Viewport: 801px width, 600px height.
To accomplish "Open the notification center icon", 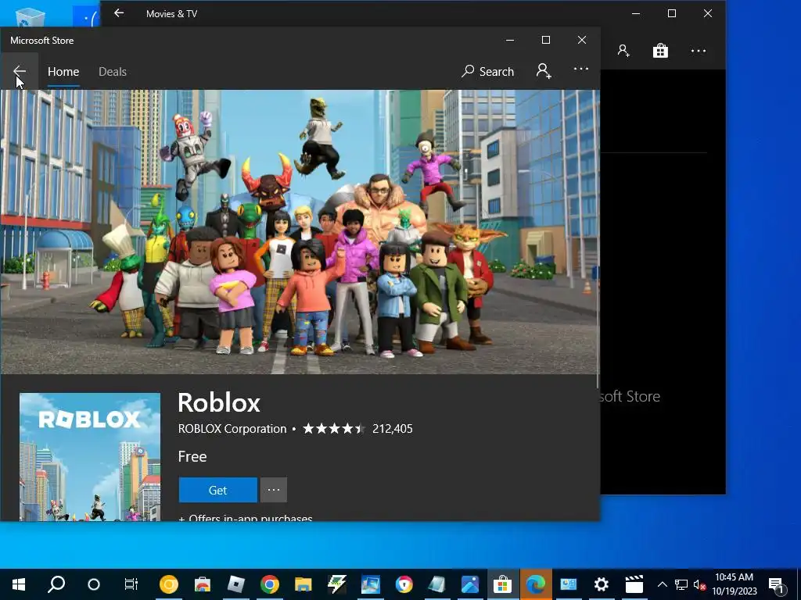I will click(777, 584).
